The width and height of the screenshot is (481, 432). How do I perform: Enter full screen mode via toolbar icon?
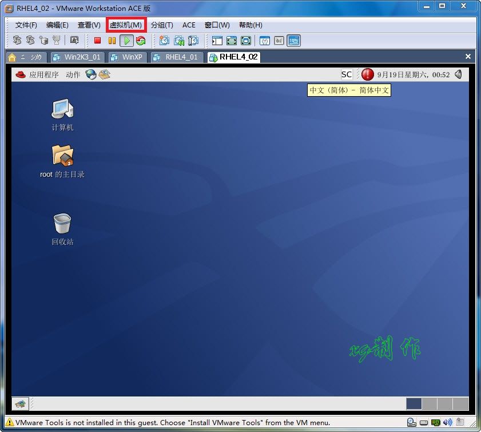click(246, 41)
